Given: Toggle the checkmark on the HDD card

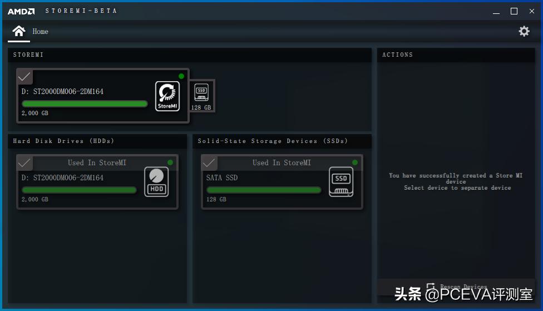Looking at the screenshot, I should click(24, 163).
